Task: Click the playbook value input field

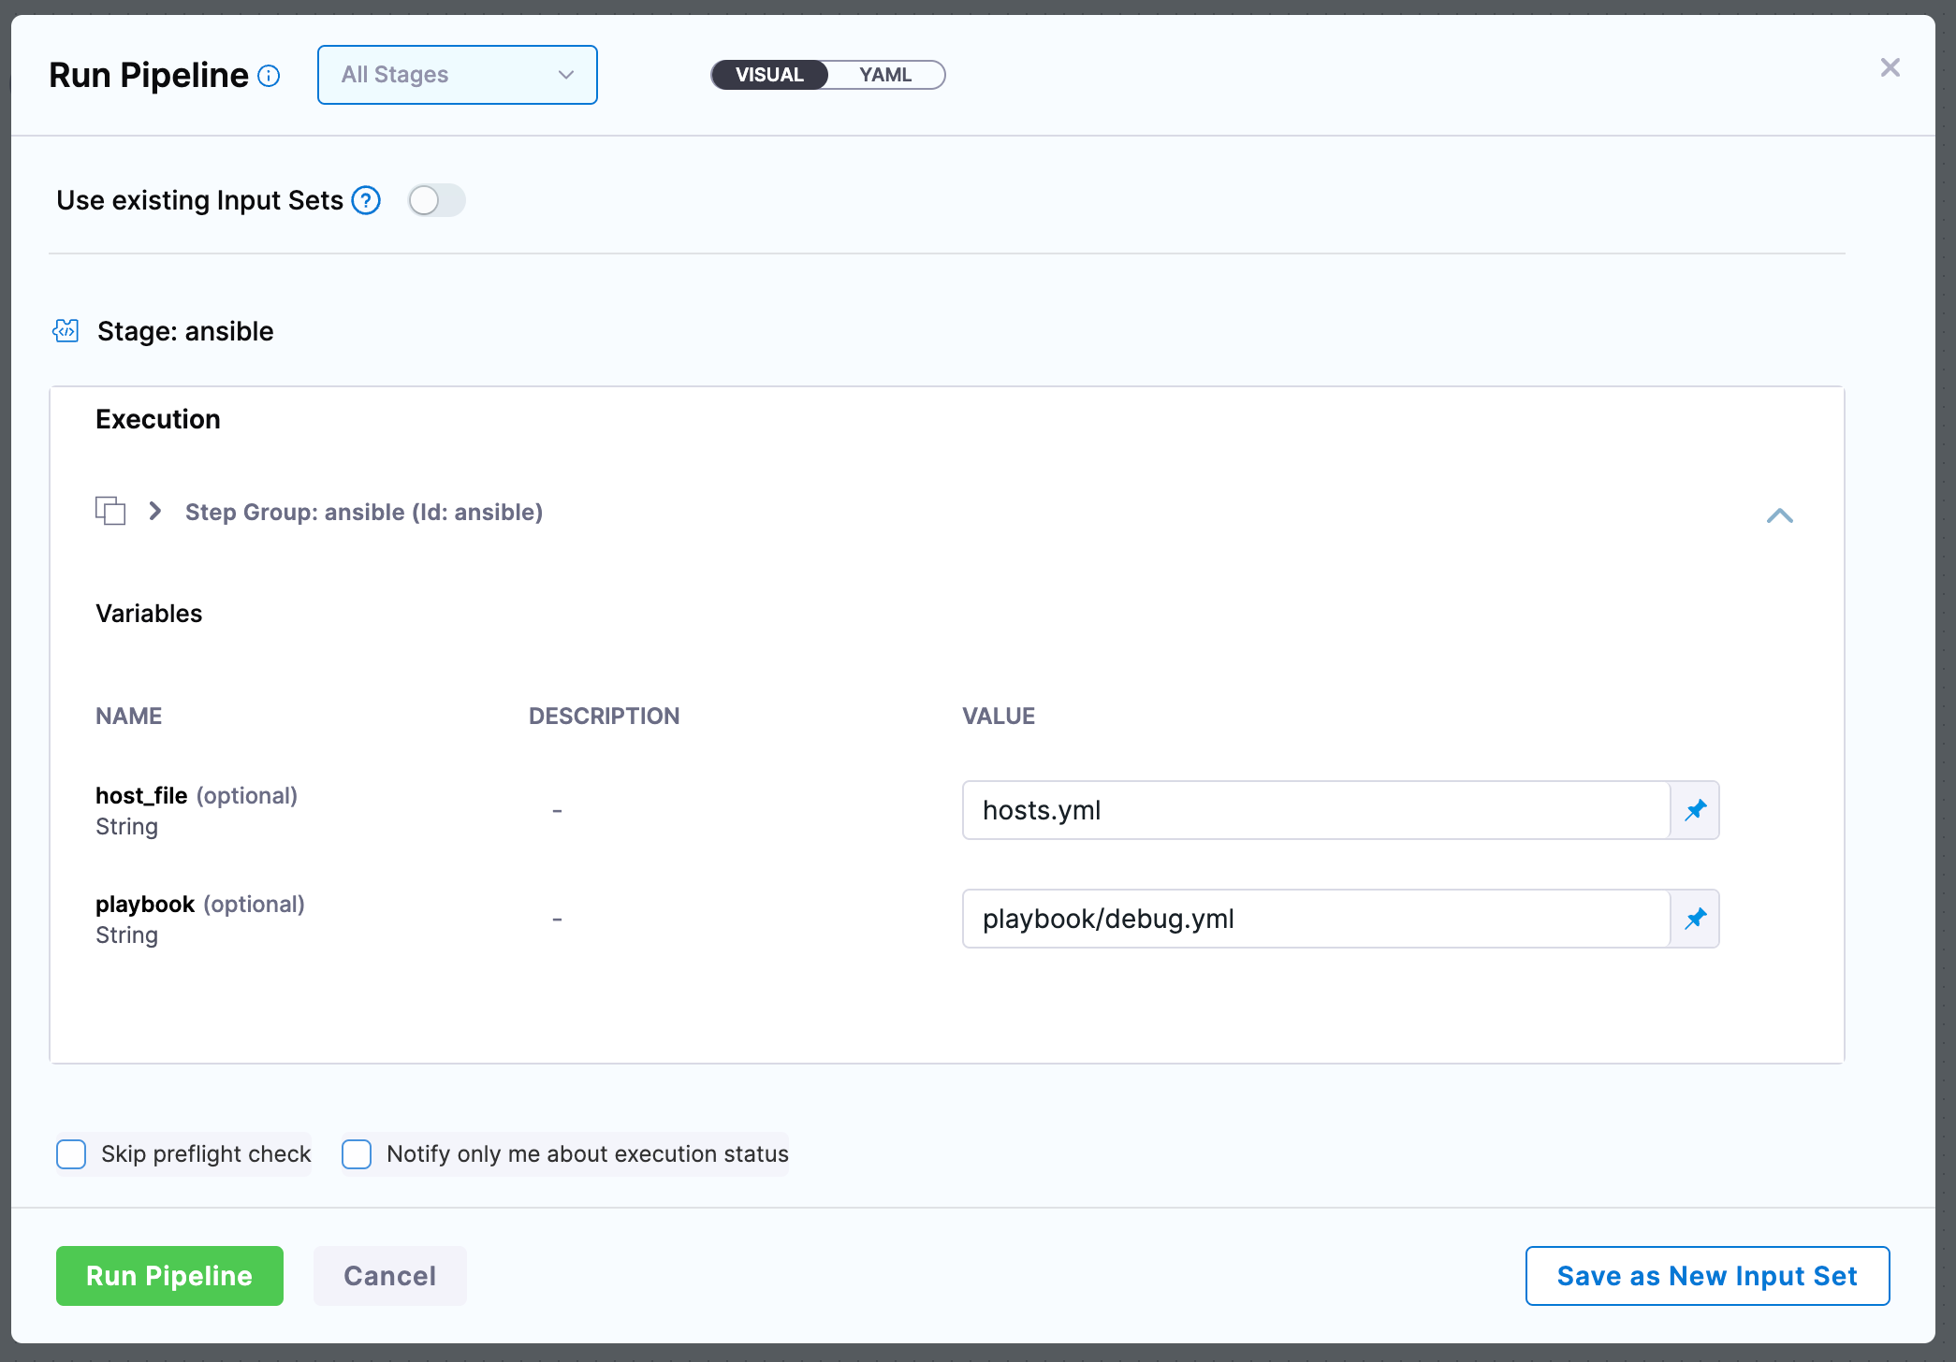Action: (1315, 919)
